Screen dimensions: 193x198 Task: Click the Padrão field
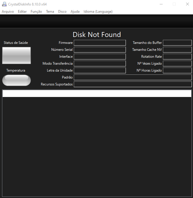(x=133, y=77)
